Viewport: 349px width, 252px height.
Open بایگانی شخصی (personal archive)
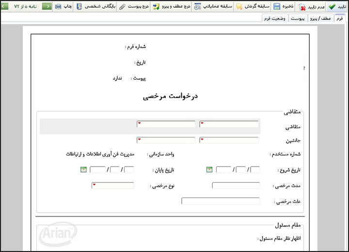(x=95, y=6)
